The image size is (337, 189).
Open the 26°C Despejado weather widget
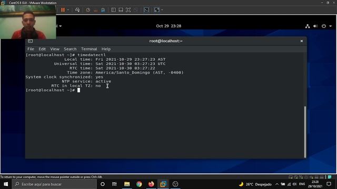pyautogui.click(x=255, y=184)
